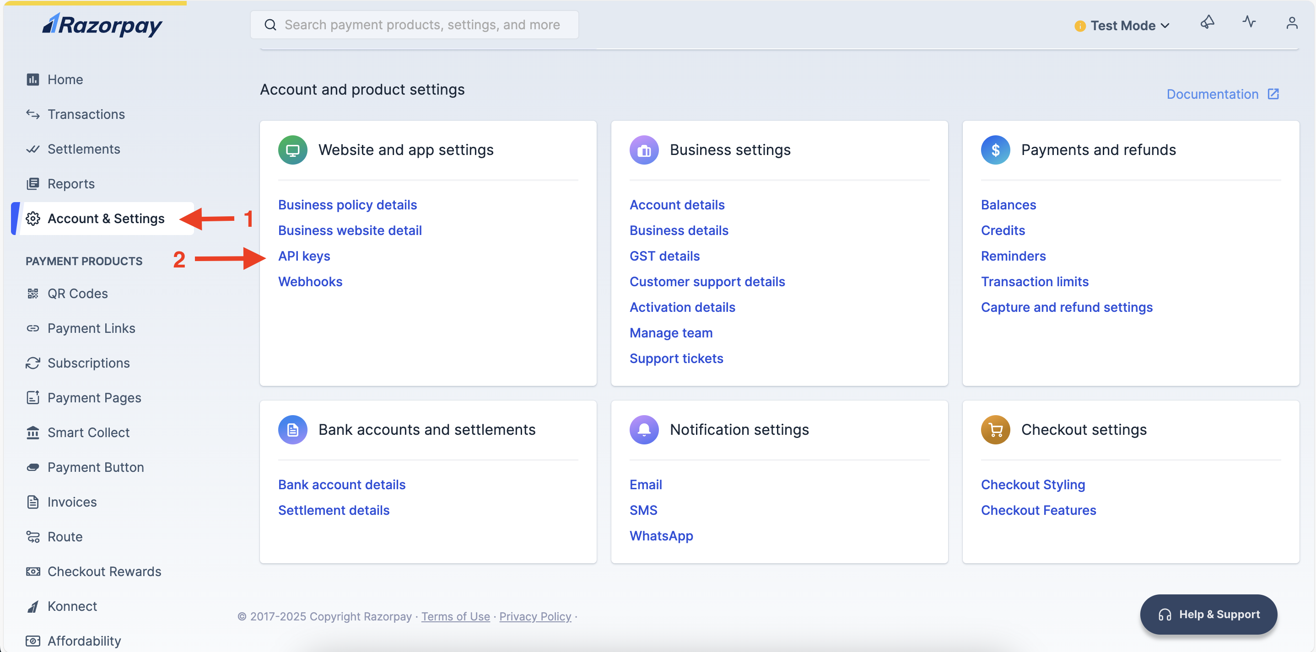Click the Razorpay logo
Image resolution: width=1316 pixels, height=652 pixels.
pos(102,25)
